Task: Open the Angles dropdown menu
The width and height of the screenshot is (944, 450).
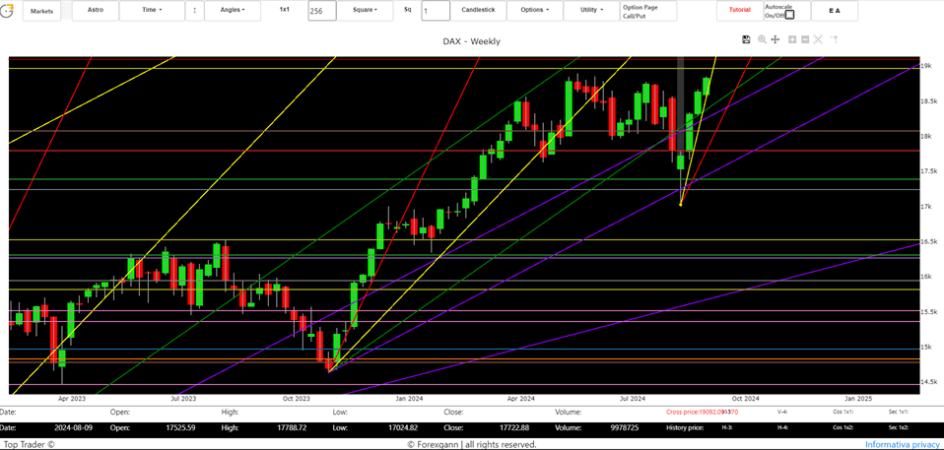Action: (233, 10)
